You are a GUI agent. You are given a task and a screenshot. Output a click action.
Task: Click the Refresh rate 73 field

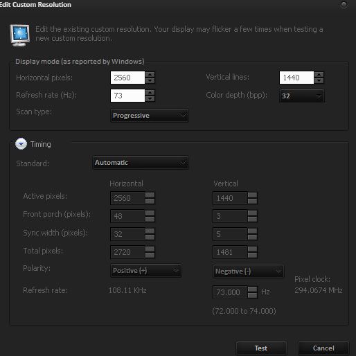[127, 96]
